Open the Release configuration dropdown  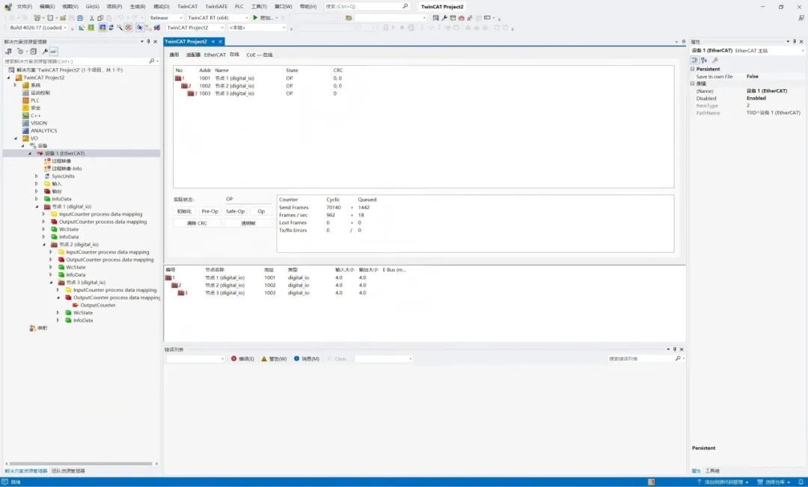coord(166,17)
